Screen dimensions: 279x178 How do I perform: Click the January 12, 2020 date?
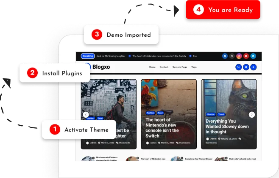[229, 139]
